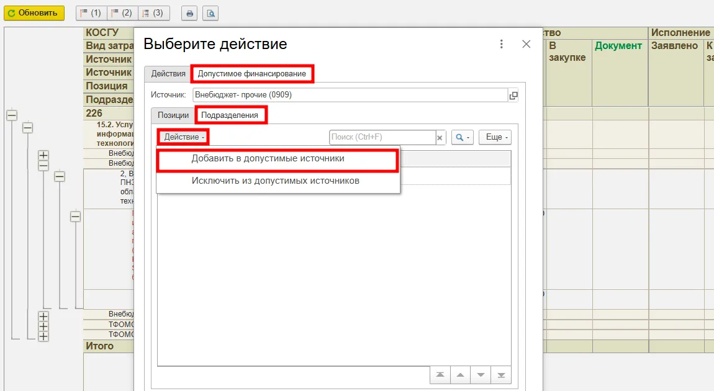Open print preview magnifier icon

coord(210,13)
